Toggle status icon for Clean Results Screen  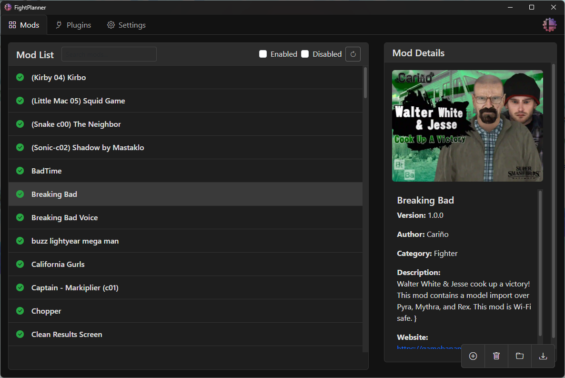pyautogui.click(x=20, y=334)
